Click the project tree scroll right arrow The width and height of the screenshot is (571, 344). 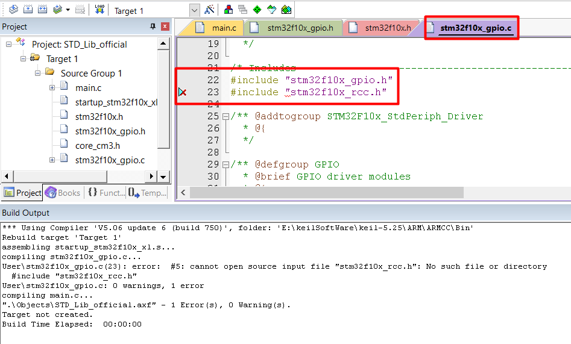coord(151,177)
